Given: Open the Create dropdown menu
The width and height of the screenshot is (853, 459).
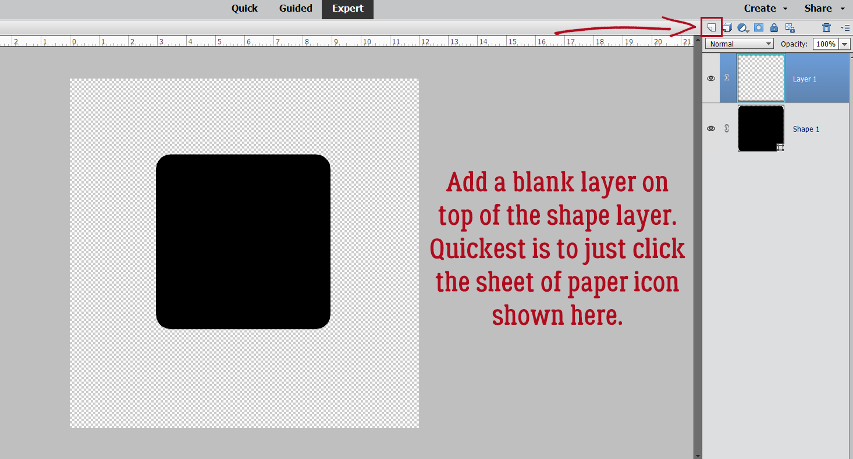Looking at the screenshot, I should 765,8.
